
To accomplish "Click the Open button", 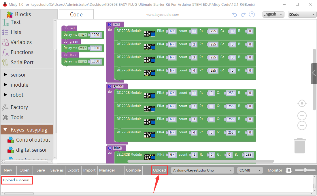I will tap(24, 170).
